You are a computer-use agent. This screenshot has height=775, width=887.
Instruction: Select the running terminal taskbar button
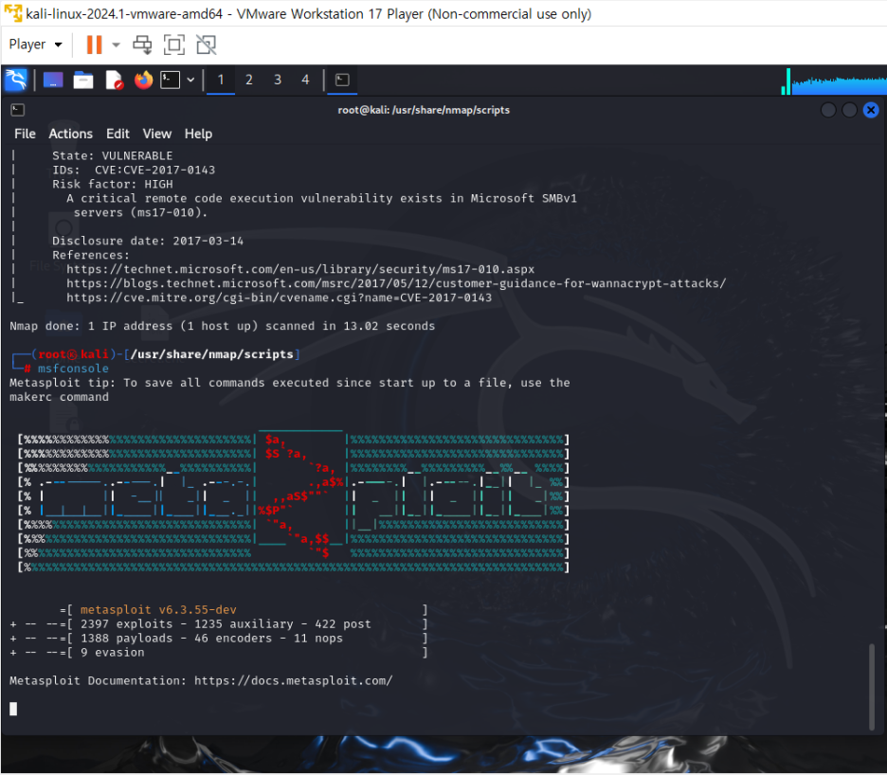coord(342,80)
